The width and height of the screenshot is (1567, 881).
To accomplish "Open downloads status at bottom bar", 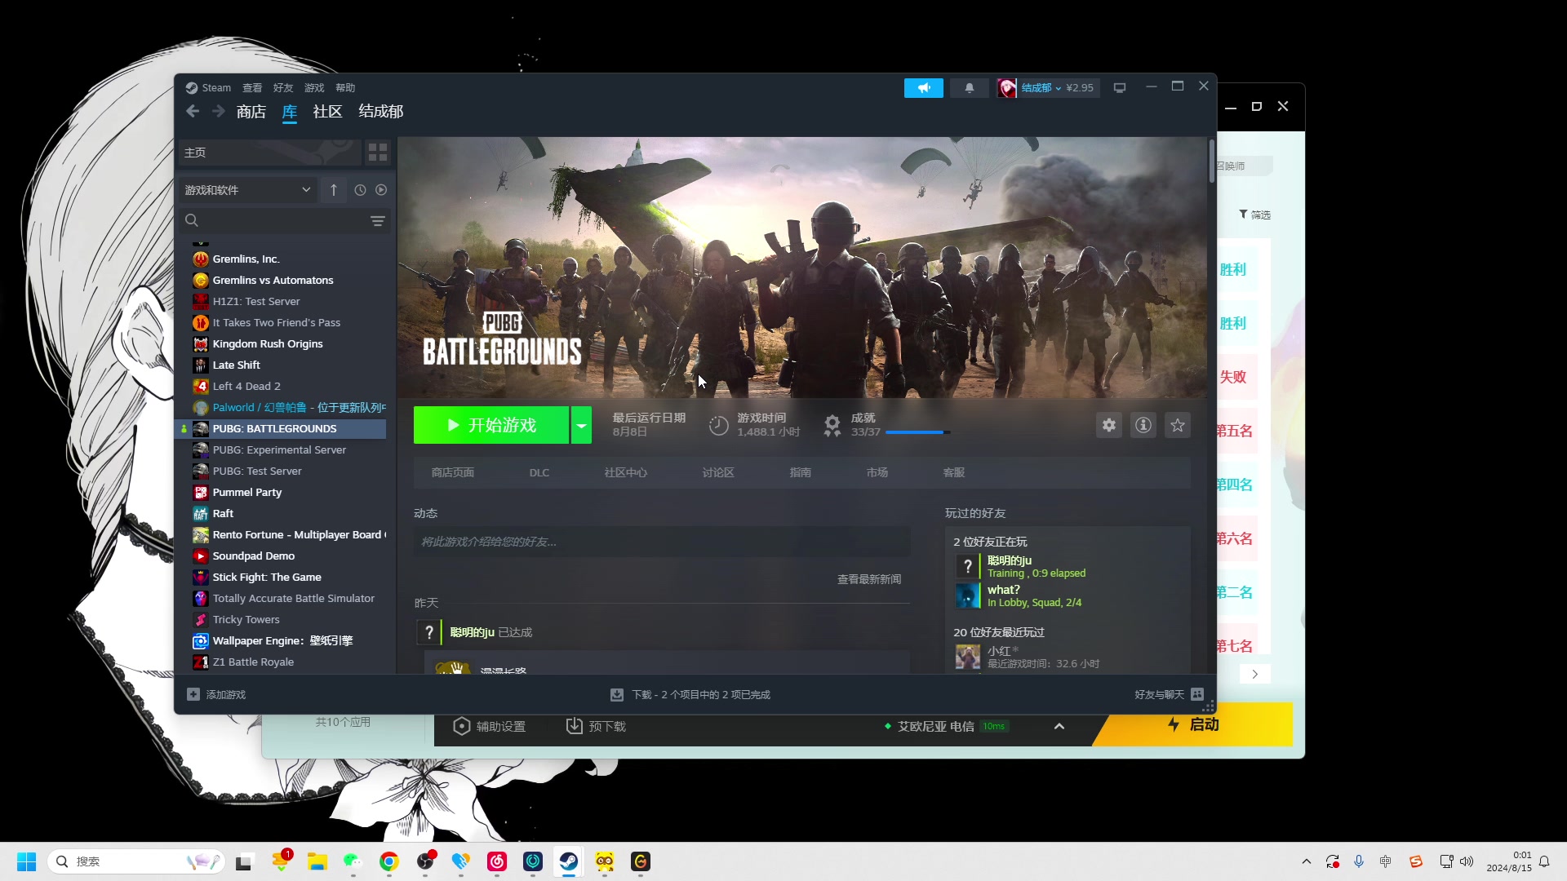I will click(x=690, y=695).
